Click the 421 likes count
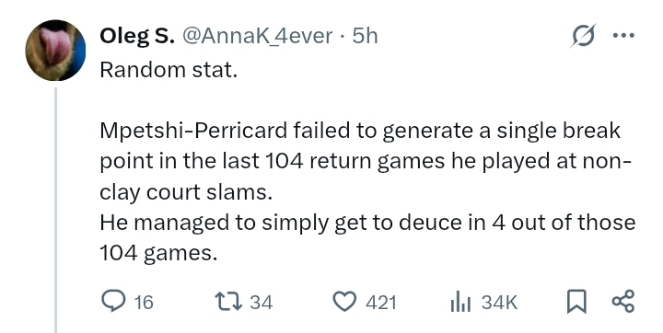The image size is (663, 333). [x=381, y=303]
